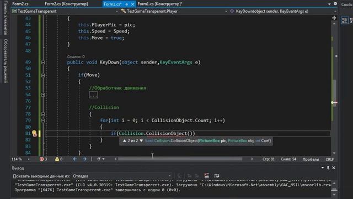Open the KeyDown member dropdown
This screenshot has width=353, height=199.
coord(283,11)
